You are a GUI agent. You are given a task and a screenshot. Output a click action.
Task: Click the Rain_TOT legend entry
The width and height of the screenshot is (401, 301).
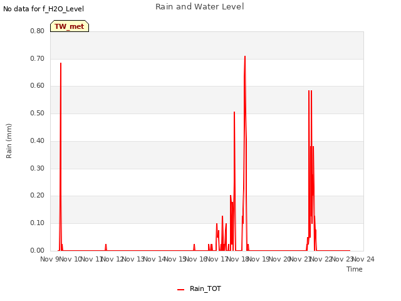(x=199, y=288)
